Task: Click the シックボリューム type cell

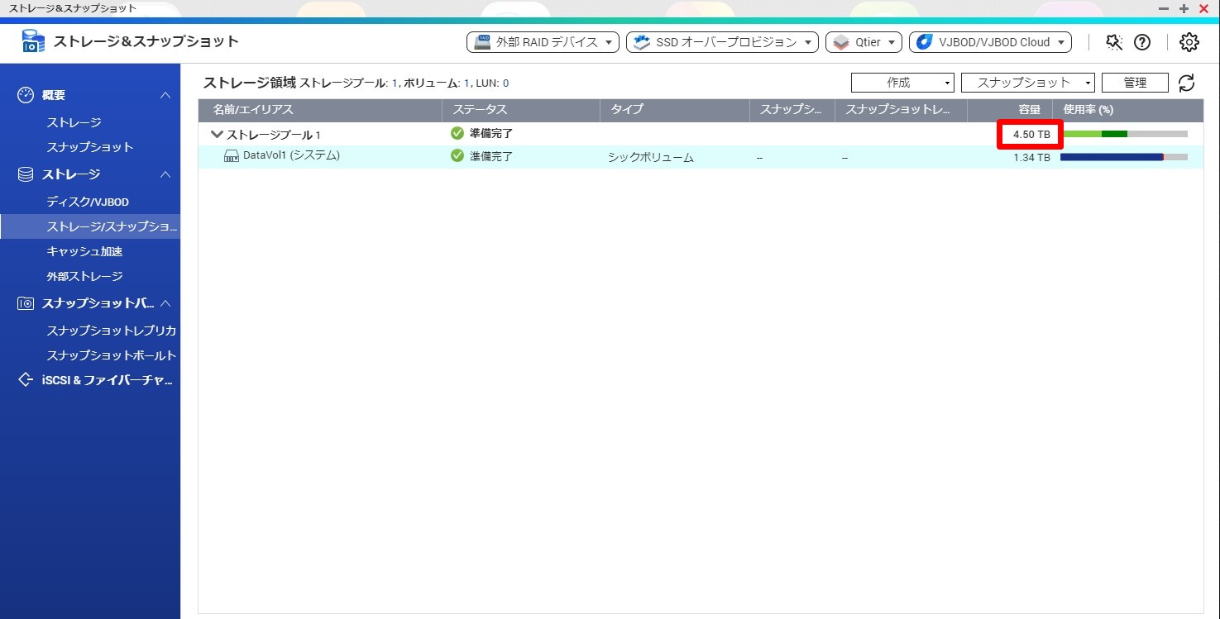Action: (651, 157)
